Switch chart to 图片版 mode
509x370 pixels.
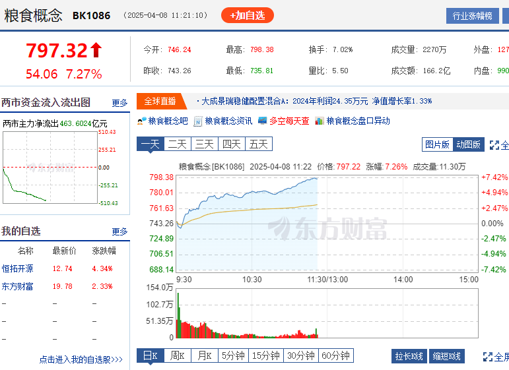(437, 145)
